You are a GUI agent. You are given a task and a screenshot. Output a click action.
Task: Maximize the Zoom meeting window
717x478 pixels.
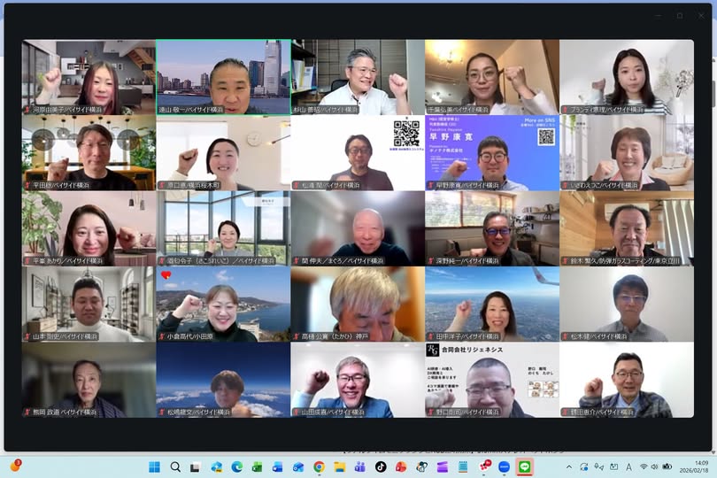[x=680, y=15]
